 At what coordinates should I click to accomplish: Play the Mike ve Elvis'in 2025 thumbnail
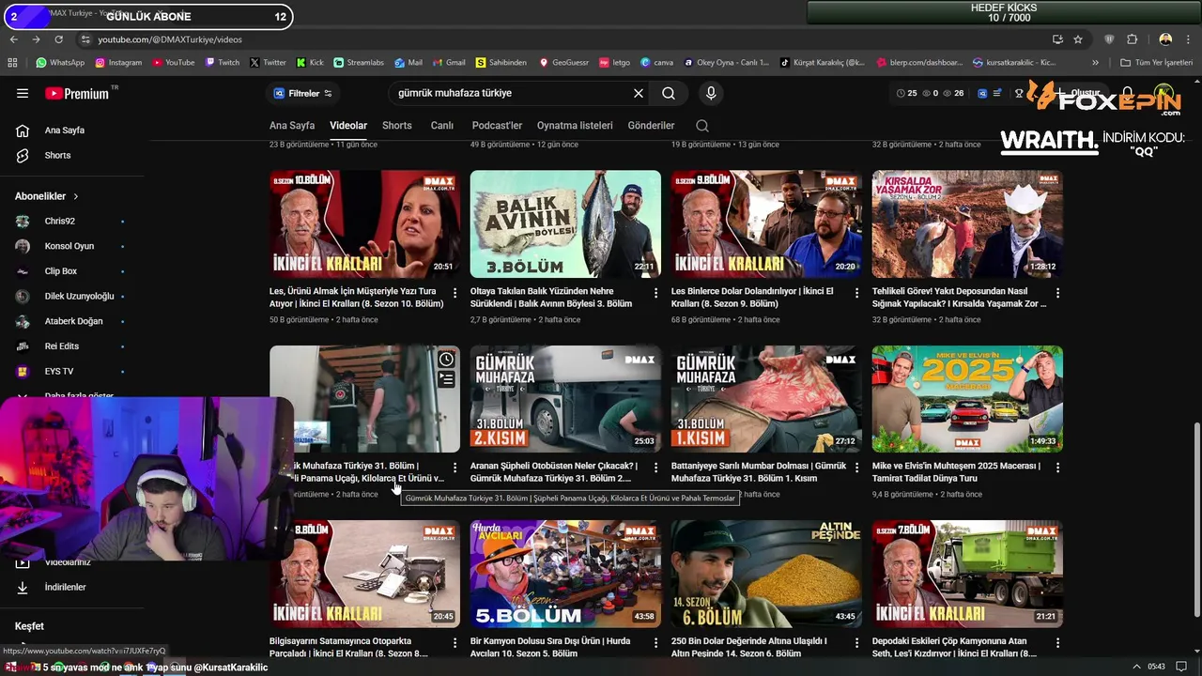coord(967,399)
